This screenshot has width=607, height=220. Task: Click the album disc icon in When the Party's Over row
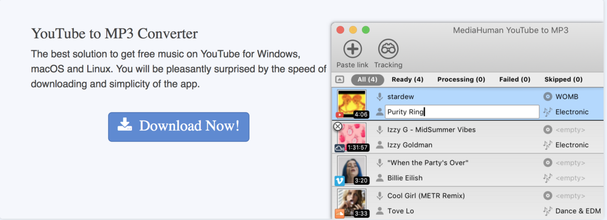tap(547, 162)
